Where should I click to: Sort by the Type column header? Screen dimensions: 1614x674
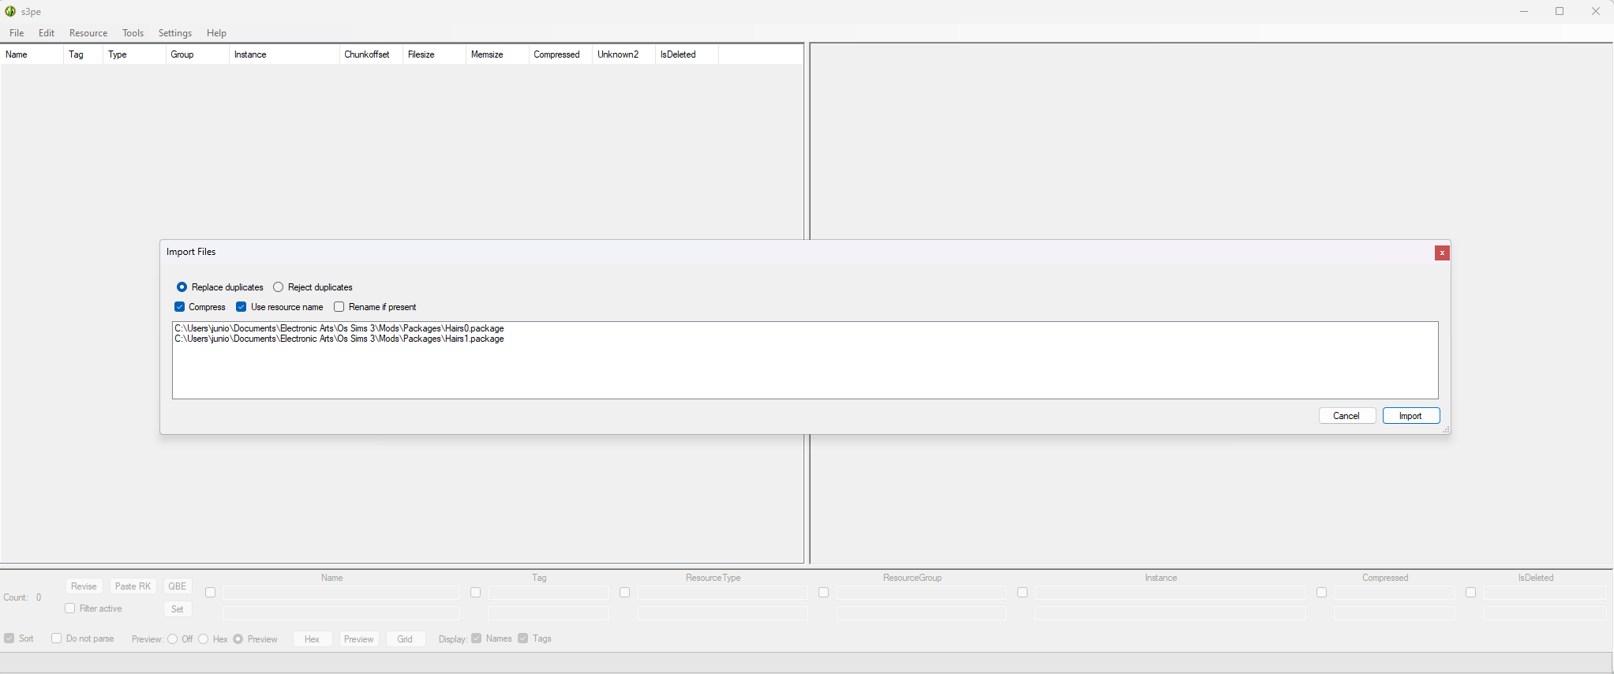coord(134,54)
